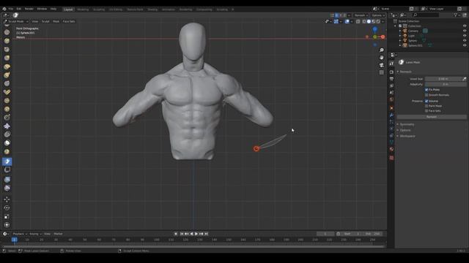
Task: Click the Remesh button
Action: 432,117
